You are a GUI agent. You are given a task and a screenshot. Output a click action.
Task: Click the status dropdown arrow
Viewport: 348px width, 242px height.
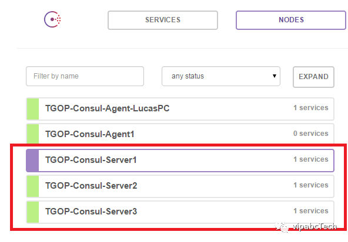[275, 76]
